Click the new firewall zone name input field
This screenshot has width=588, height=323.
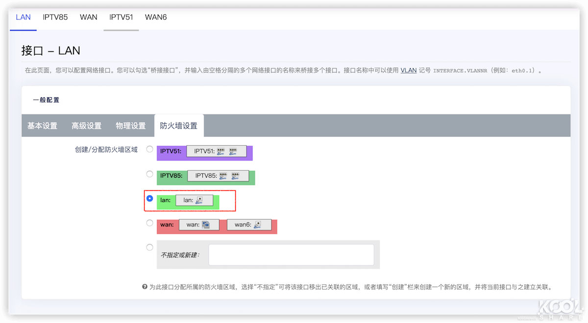(x=292, y=254)
